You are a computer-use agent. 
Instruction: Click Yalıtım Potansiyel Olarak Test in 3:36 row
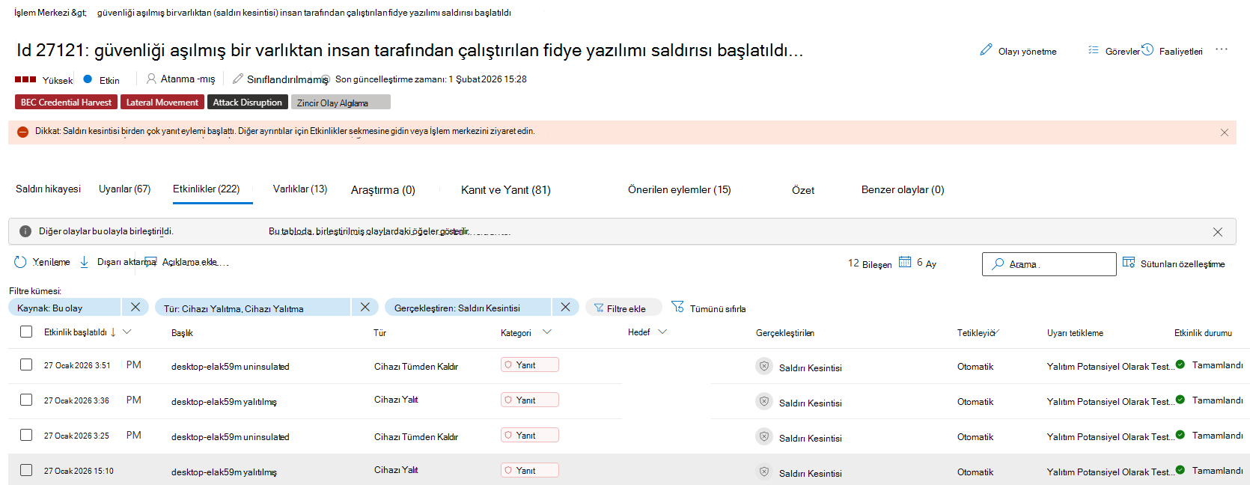[x=1109, y=401]
